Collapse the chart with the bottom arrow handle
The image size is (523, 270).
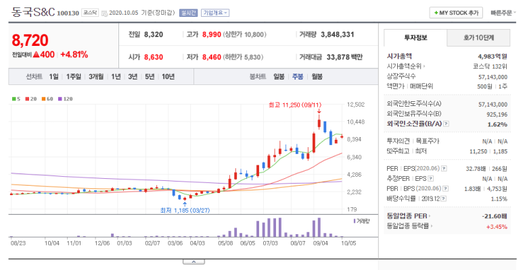(194, 262)
